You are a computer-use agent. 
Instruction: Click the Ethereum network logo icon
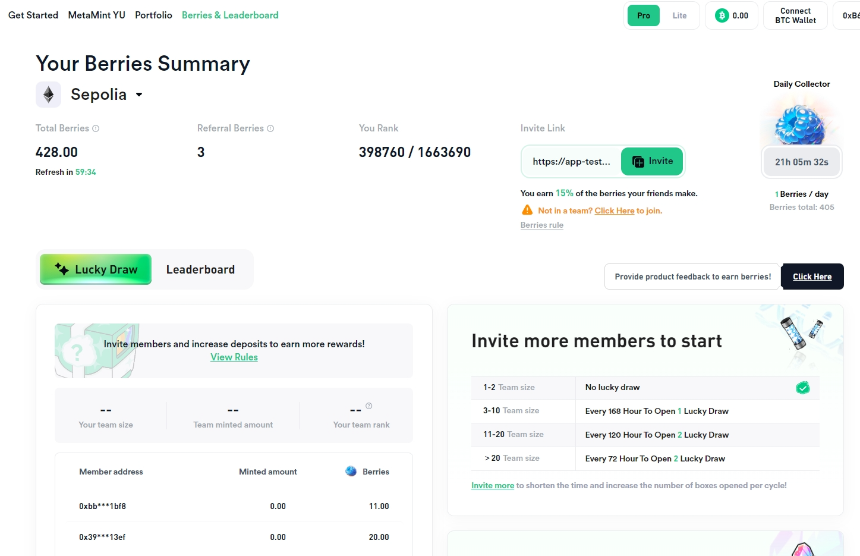coord(48,95)
